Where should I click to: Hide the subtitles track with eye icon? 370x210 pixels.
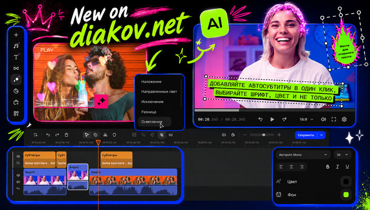click(18, 156)
